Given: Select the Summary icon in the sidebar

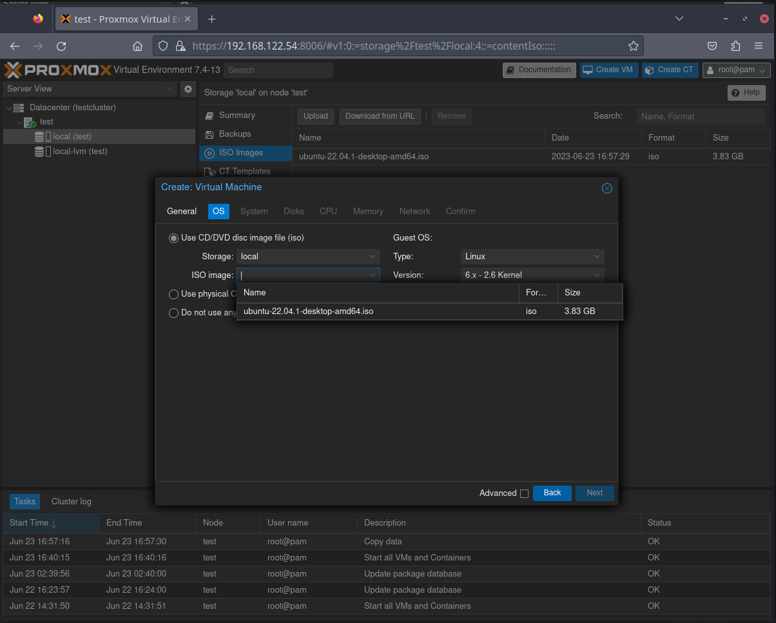Looking at the screenshot, I should pos(209,115).
